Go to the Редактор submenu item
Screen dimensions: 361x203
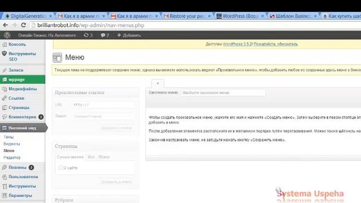(12, 157)
